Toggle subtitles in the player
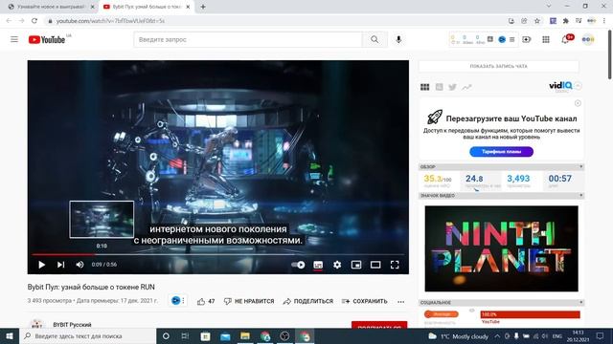This screenshot has height=344, width=613. [x=318, y=265]
